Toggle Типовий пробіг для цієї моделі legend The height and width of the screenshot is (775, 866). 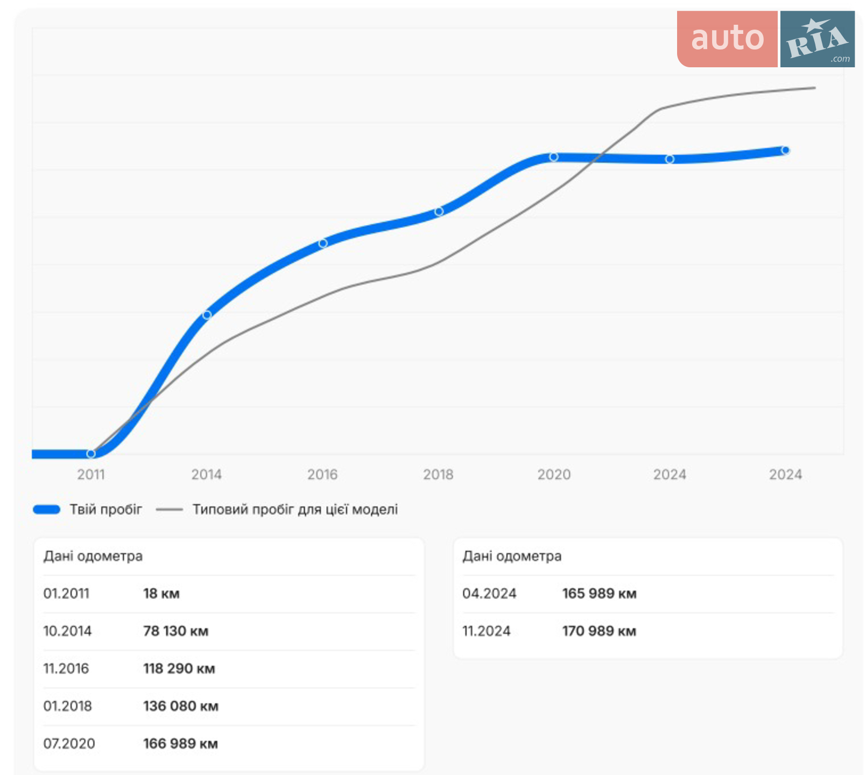[x=277, y=509]
